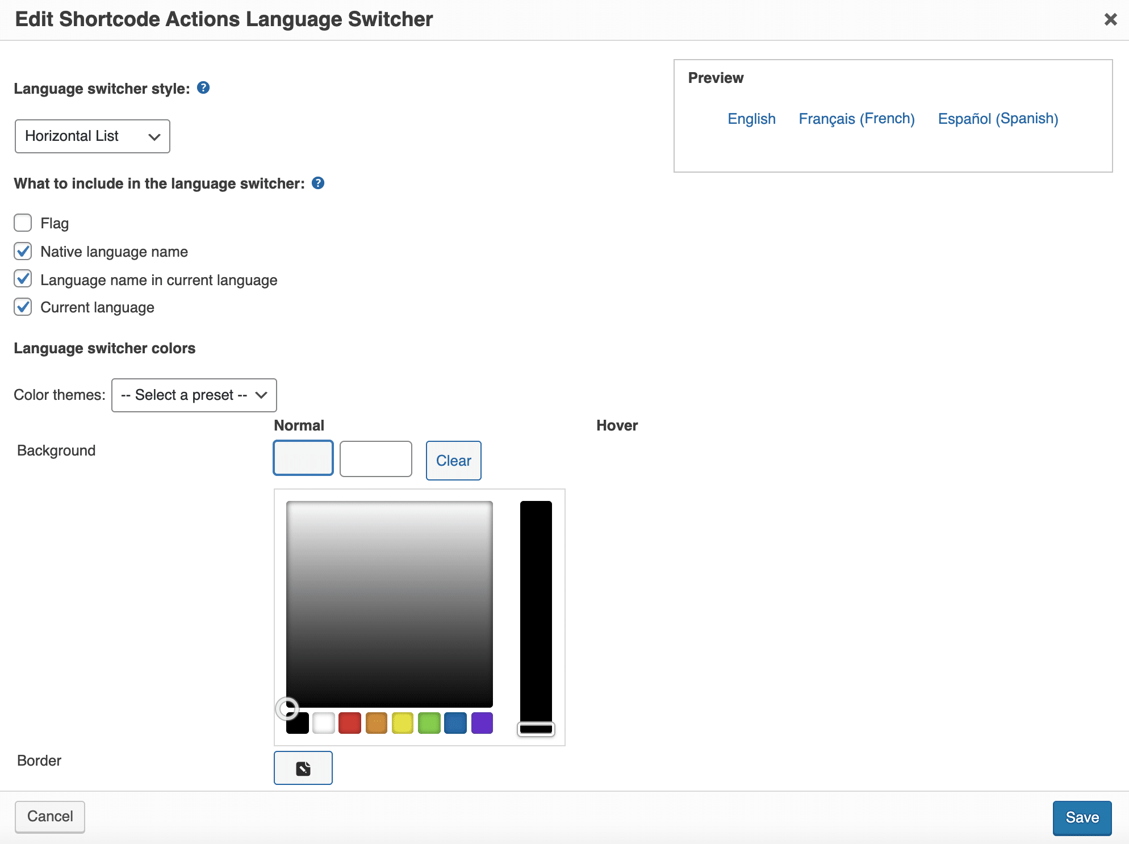The height and width of the screenshot is (844, 1129).
Task: Select the red preset color swatch
Action: click(x=350, y=722)
